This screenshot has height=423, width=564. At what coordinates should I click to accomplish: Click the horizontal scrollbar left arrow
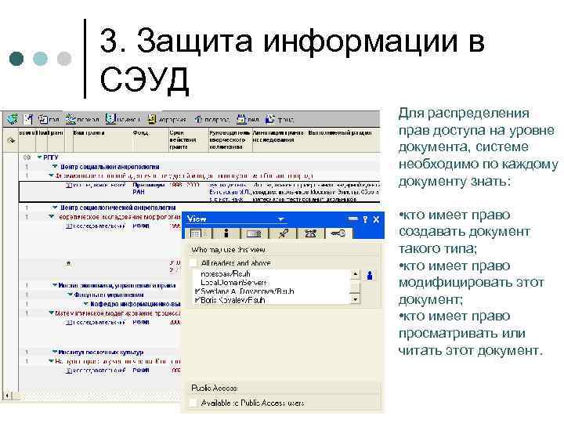7,396
